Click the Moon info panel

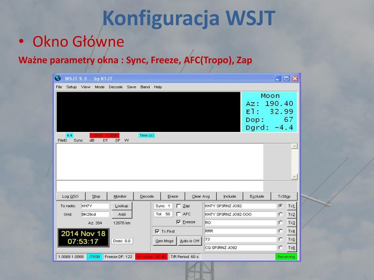click(270, 112)
